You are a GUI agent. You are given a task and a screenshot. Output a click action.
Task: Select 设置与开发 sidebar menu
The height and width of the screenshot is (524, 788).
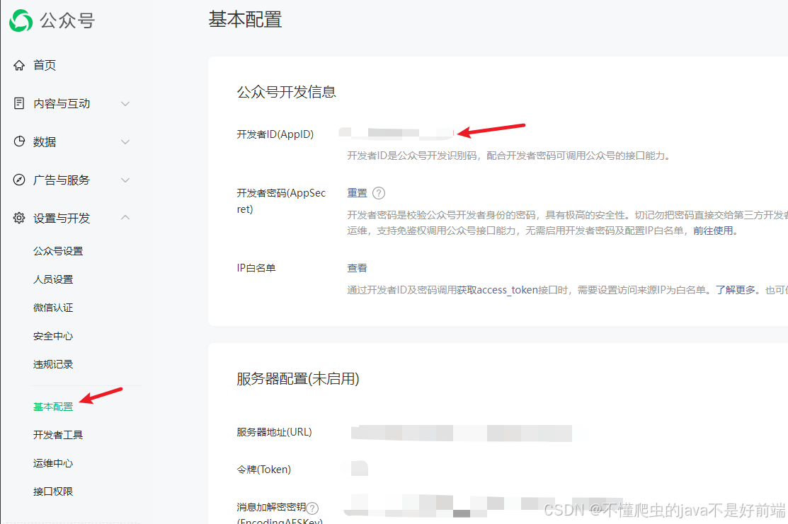62,218
